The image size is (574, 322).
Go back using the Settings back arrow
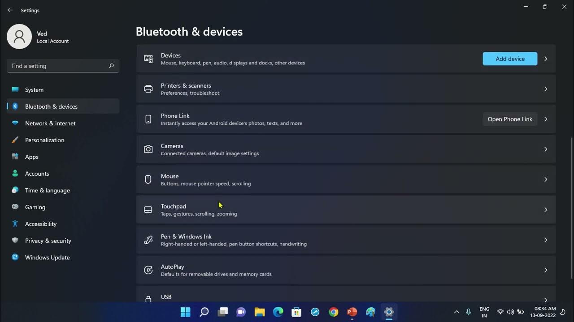coord(10,10)
